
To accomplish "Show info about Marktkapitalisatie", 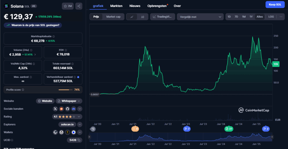I will click(x=54, y=36).
